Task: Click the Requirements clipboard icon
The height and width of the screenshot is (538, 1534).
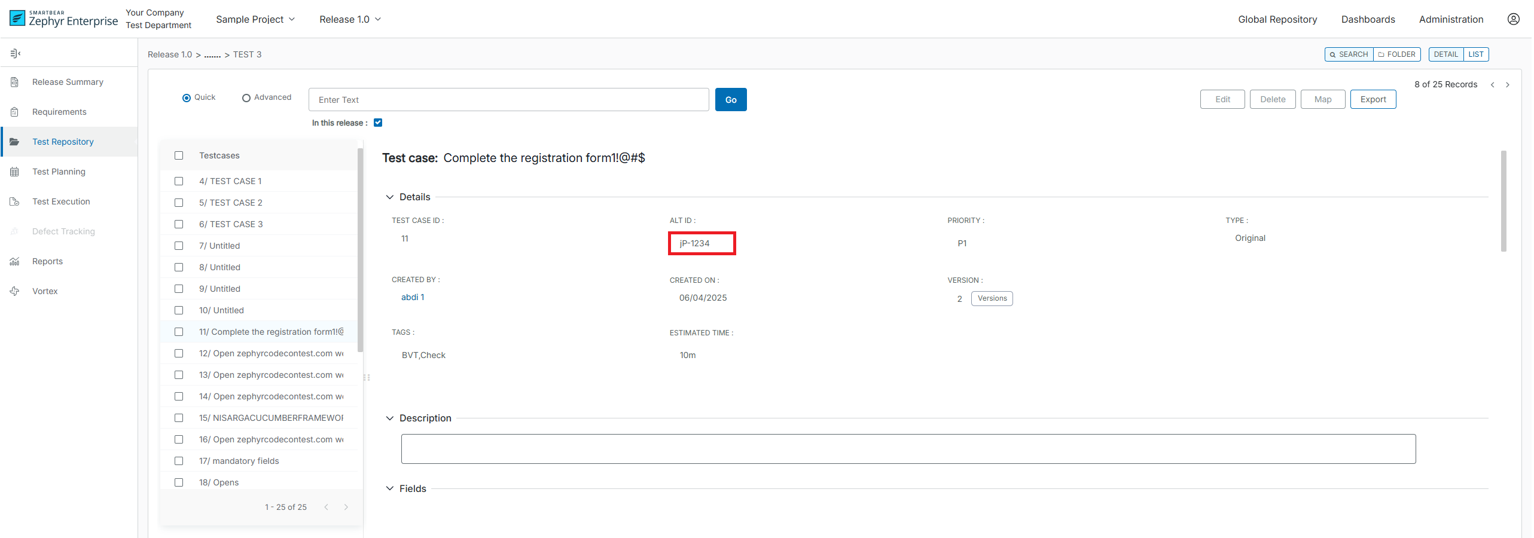Action: tap(15, 112)
